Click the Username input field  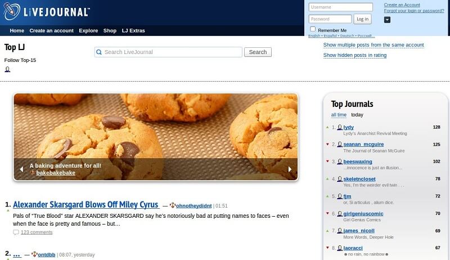click(x=341, y=7)
